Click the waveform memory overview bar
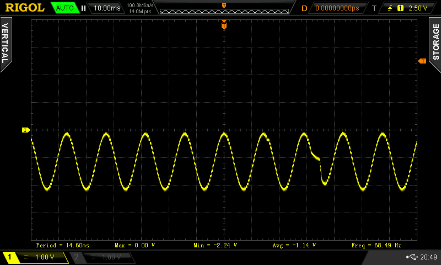441x265 pixels. tap(224, 11)
